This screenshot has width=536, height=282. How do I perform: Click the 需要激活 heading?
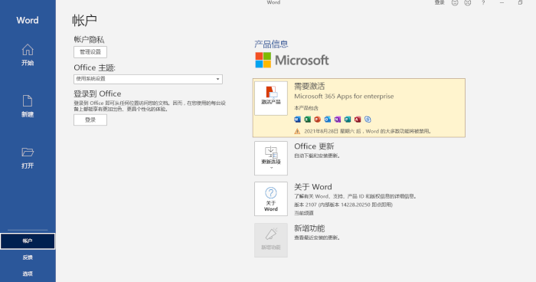(309, 87)
